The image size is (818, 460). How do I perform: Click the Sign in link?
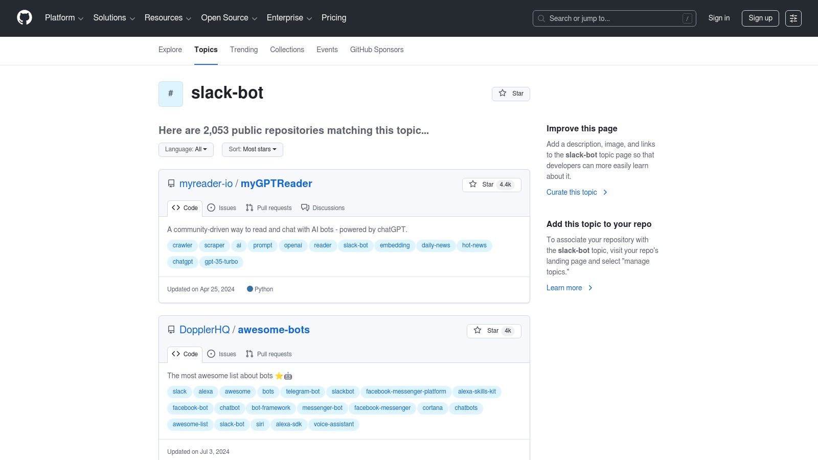pyautogui.click(x=719, y=18)
